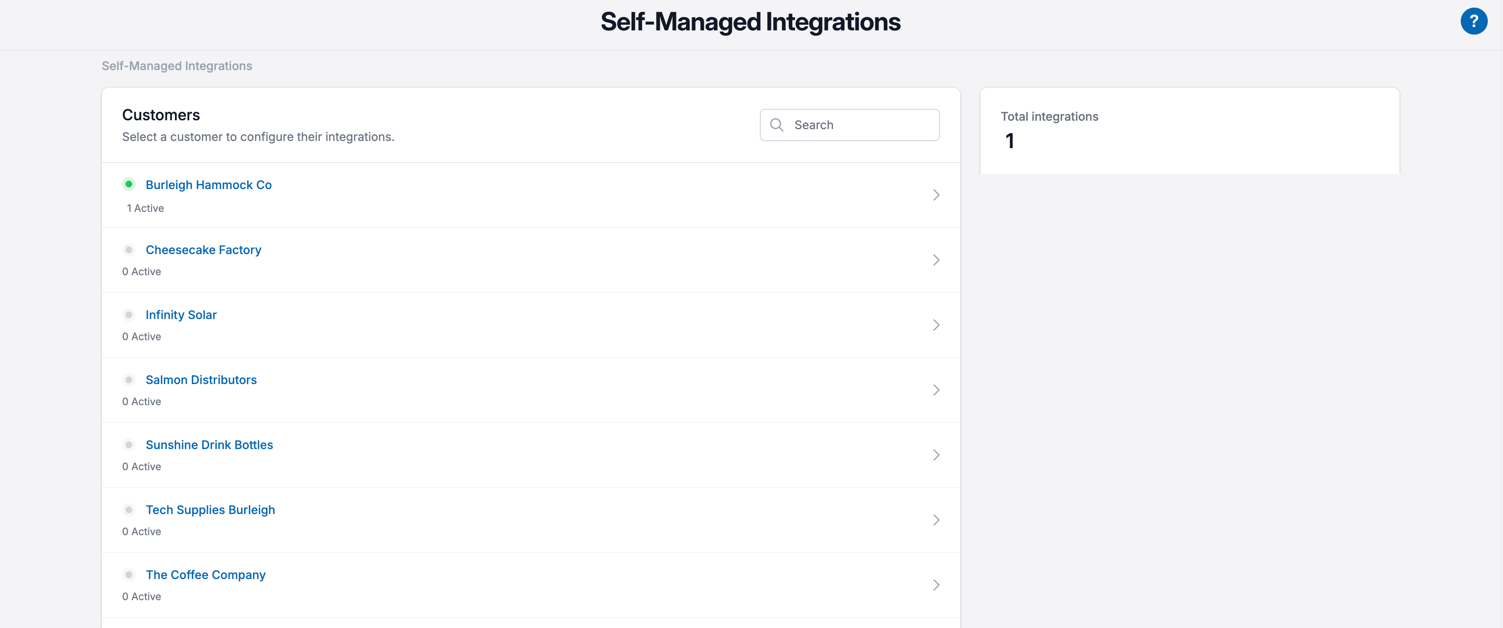
Task: Open The Coffee Company customer link
Action: pos(205,574)
